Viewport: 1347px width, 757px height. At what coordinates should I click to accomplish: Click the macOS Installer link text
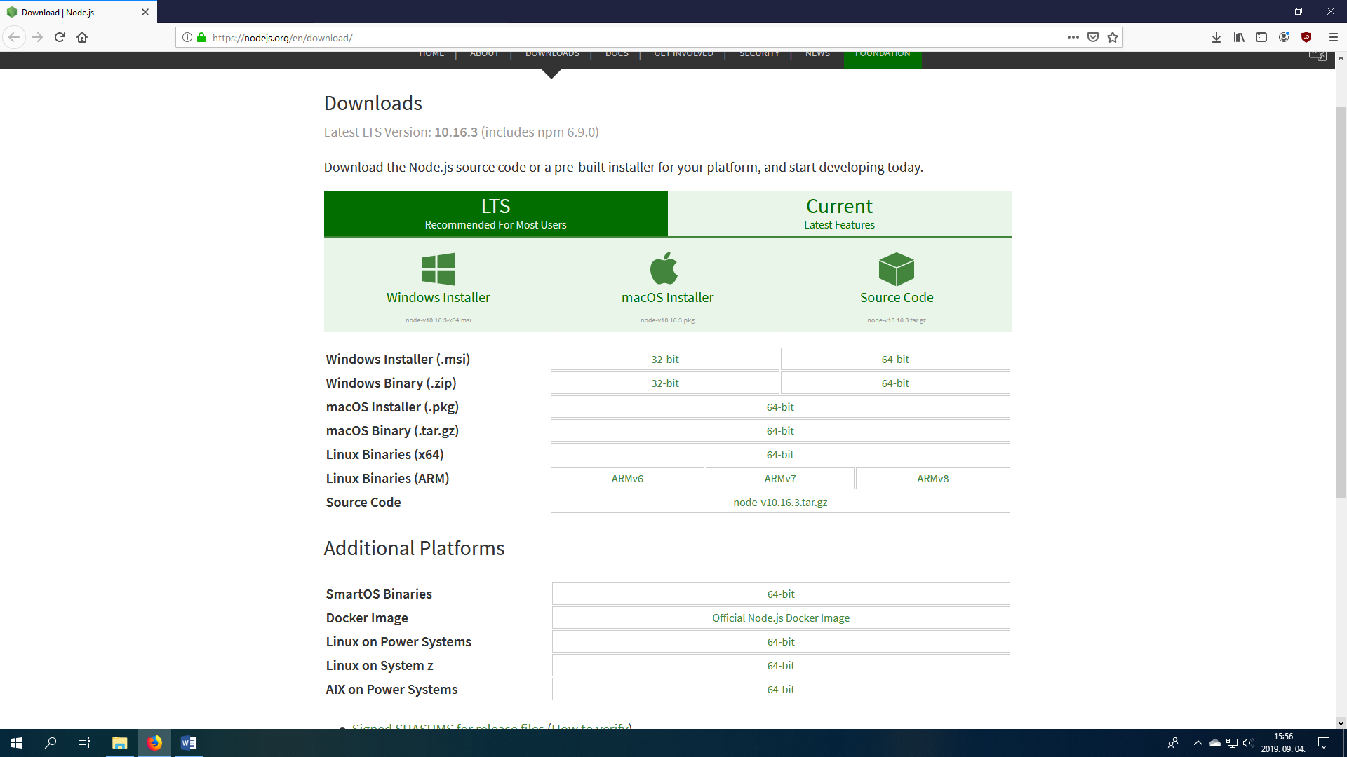point(667,297)
